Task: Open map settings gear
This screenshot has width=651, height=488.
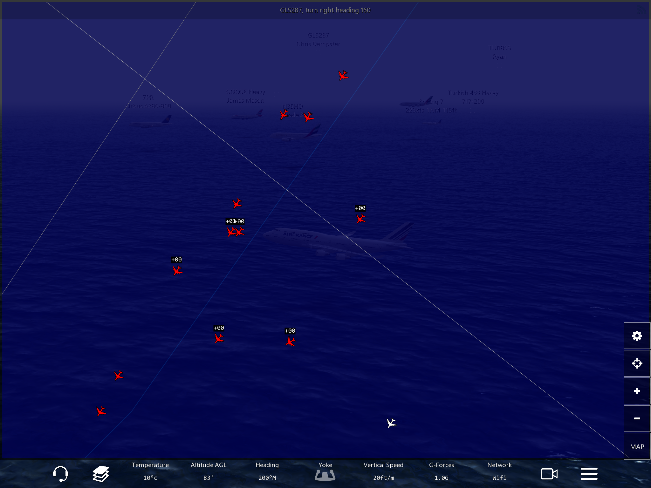Action: point(637,336)
